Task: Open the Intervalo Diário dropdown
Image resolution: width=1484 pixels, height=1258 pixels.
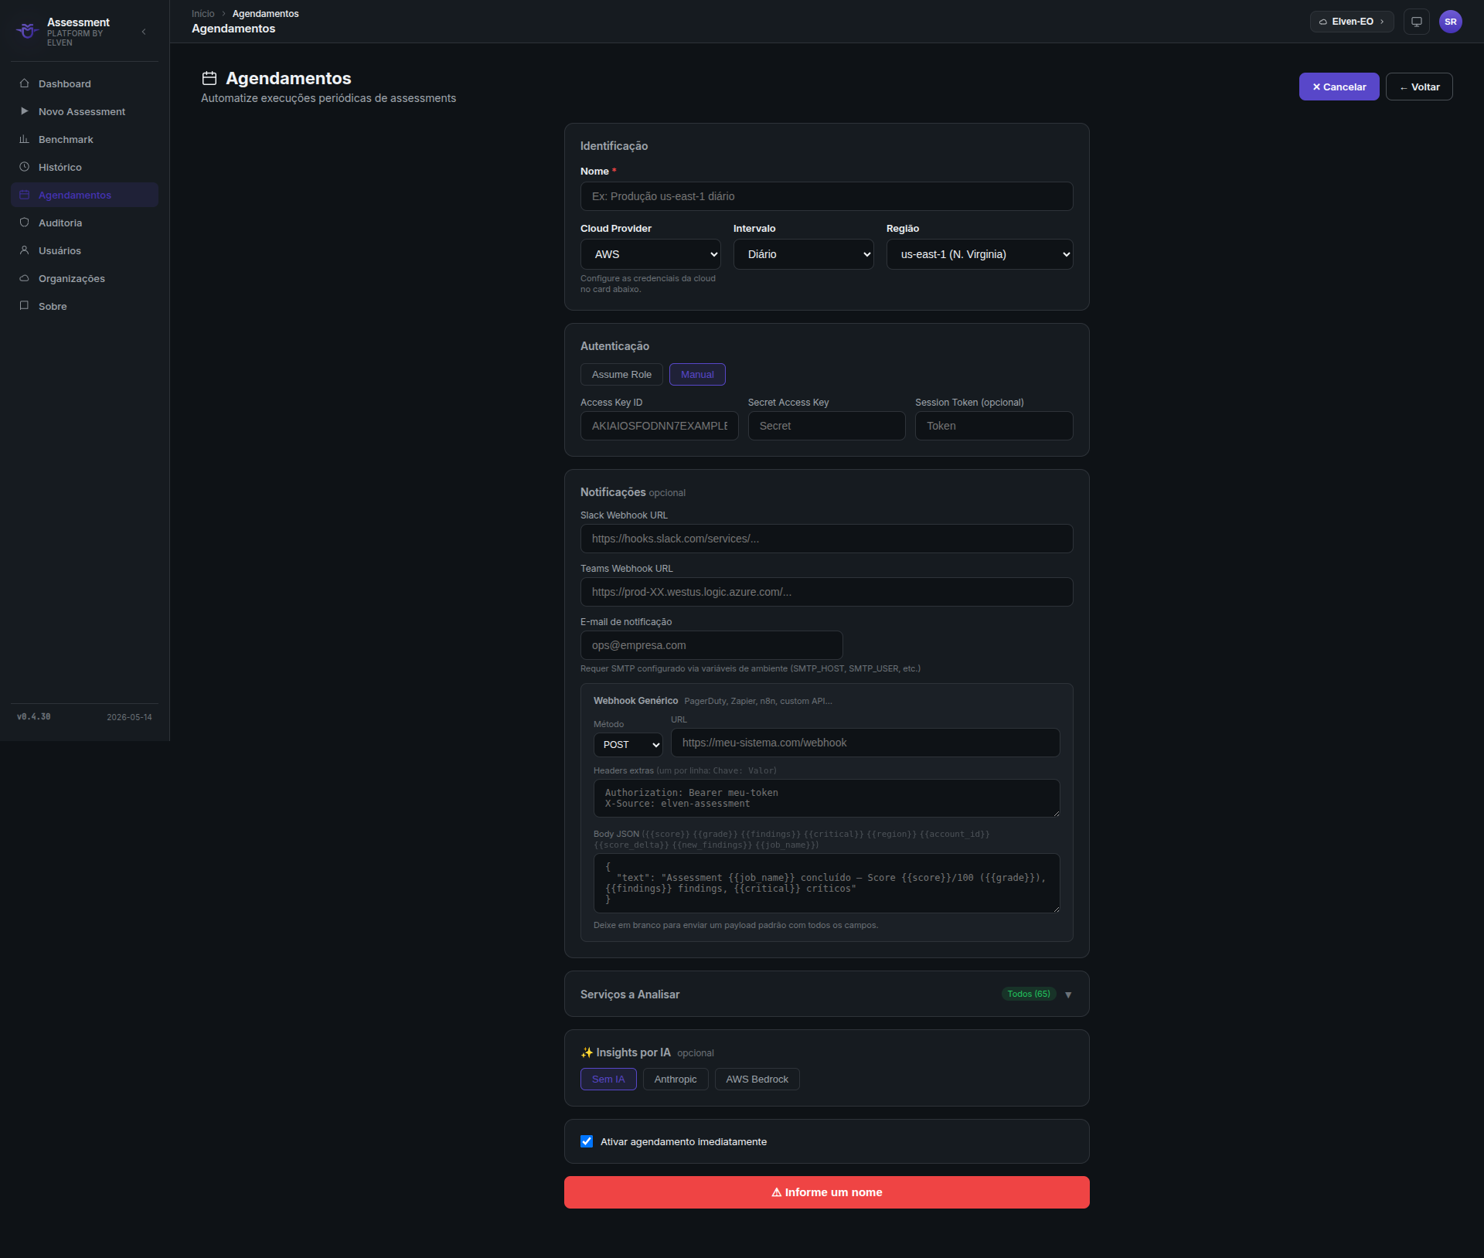Action: tap(803, 254)
